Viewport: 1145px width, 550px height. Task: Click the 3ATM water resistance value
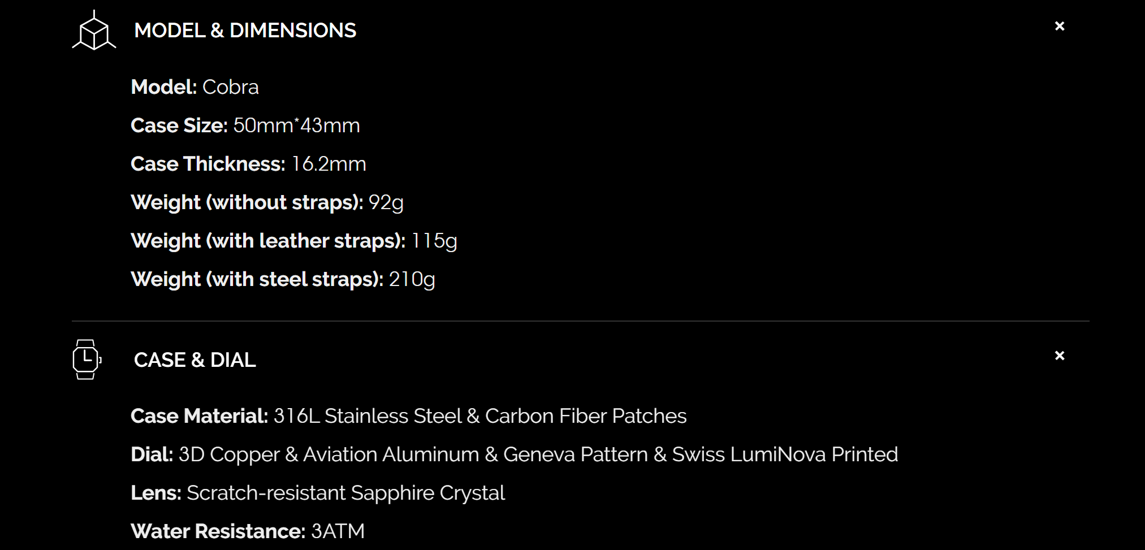(338, 531)
